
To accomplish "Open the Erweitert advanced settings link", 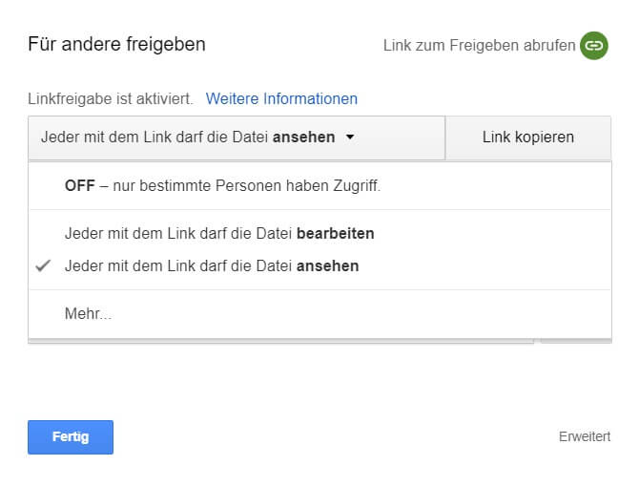I will [x=585, y=436].
